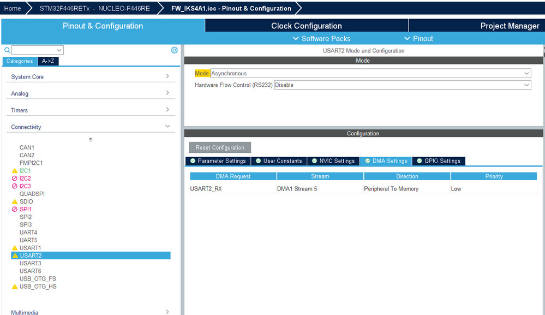
Task: Select FMPI2C1 in the peripheral list
Action: (x=31, y=163)
